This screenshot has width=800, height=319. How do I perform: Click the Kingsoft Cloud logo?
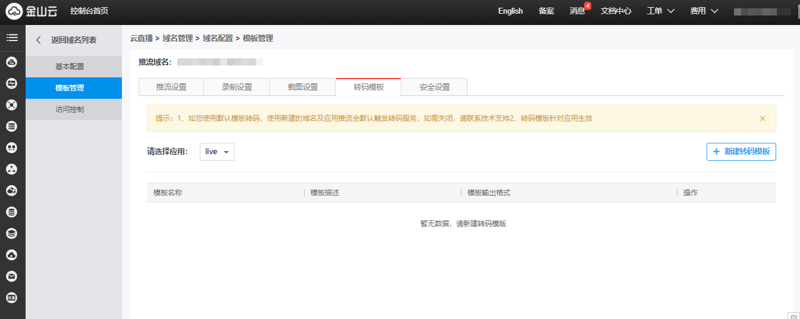(x=32, y=11)
